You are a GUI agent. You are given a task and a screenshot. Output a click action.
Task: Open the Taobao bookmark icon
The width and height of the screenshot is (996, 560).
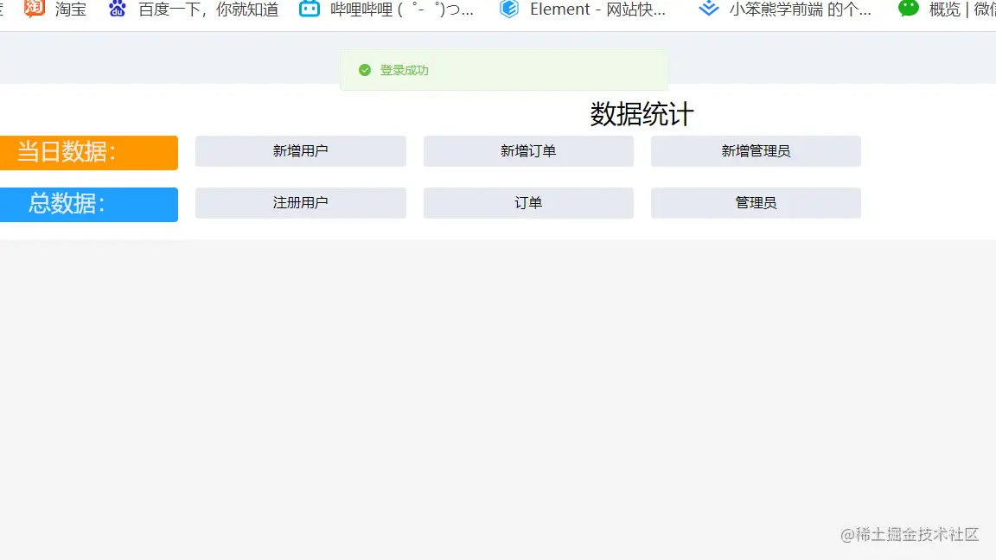coord(35,9)
